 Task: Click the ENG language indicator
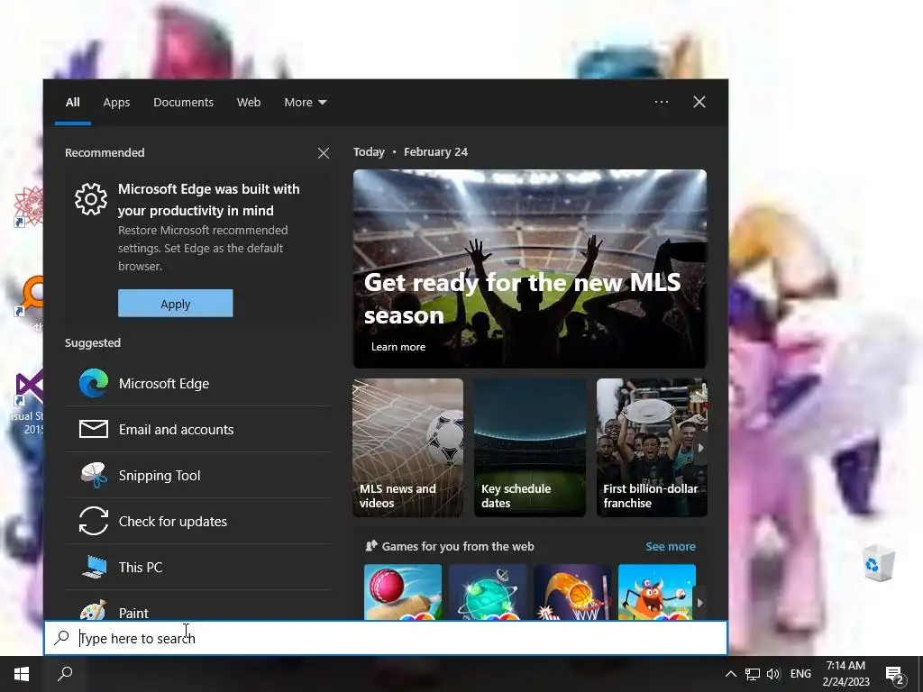point(800,674)
